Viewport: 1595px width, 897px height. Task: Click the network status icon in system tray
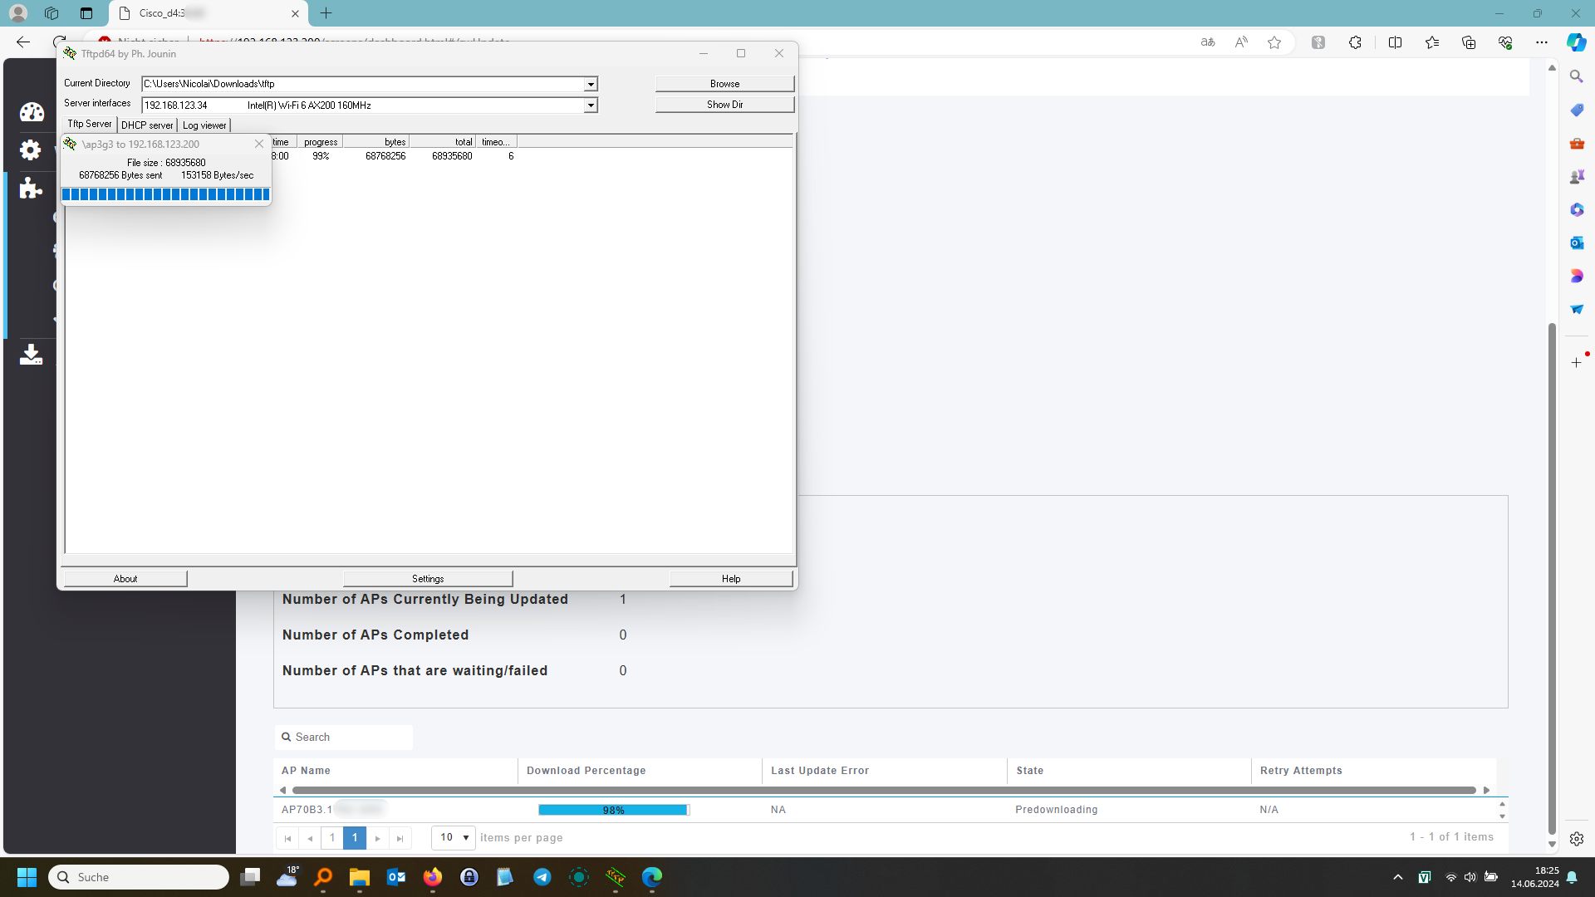[1450, 876]
